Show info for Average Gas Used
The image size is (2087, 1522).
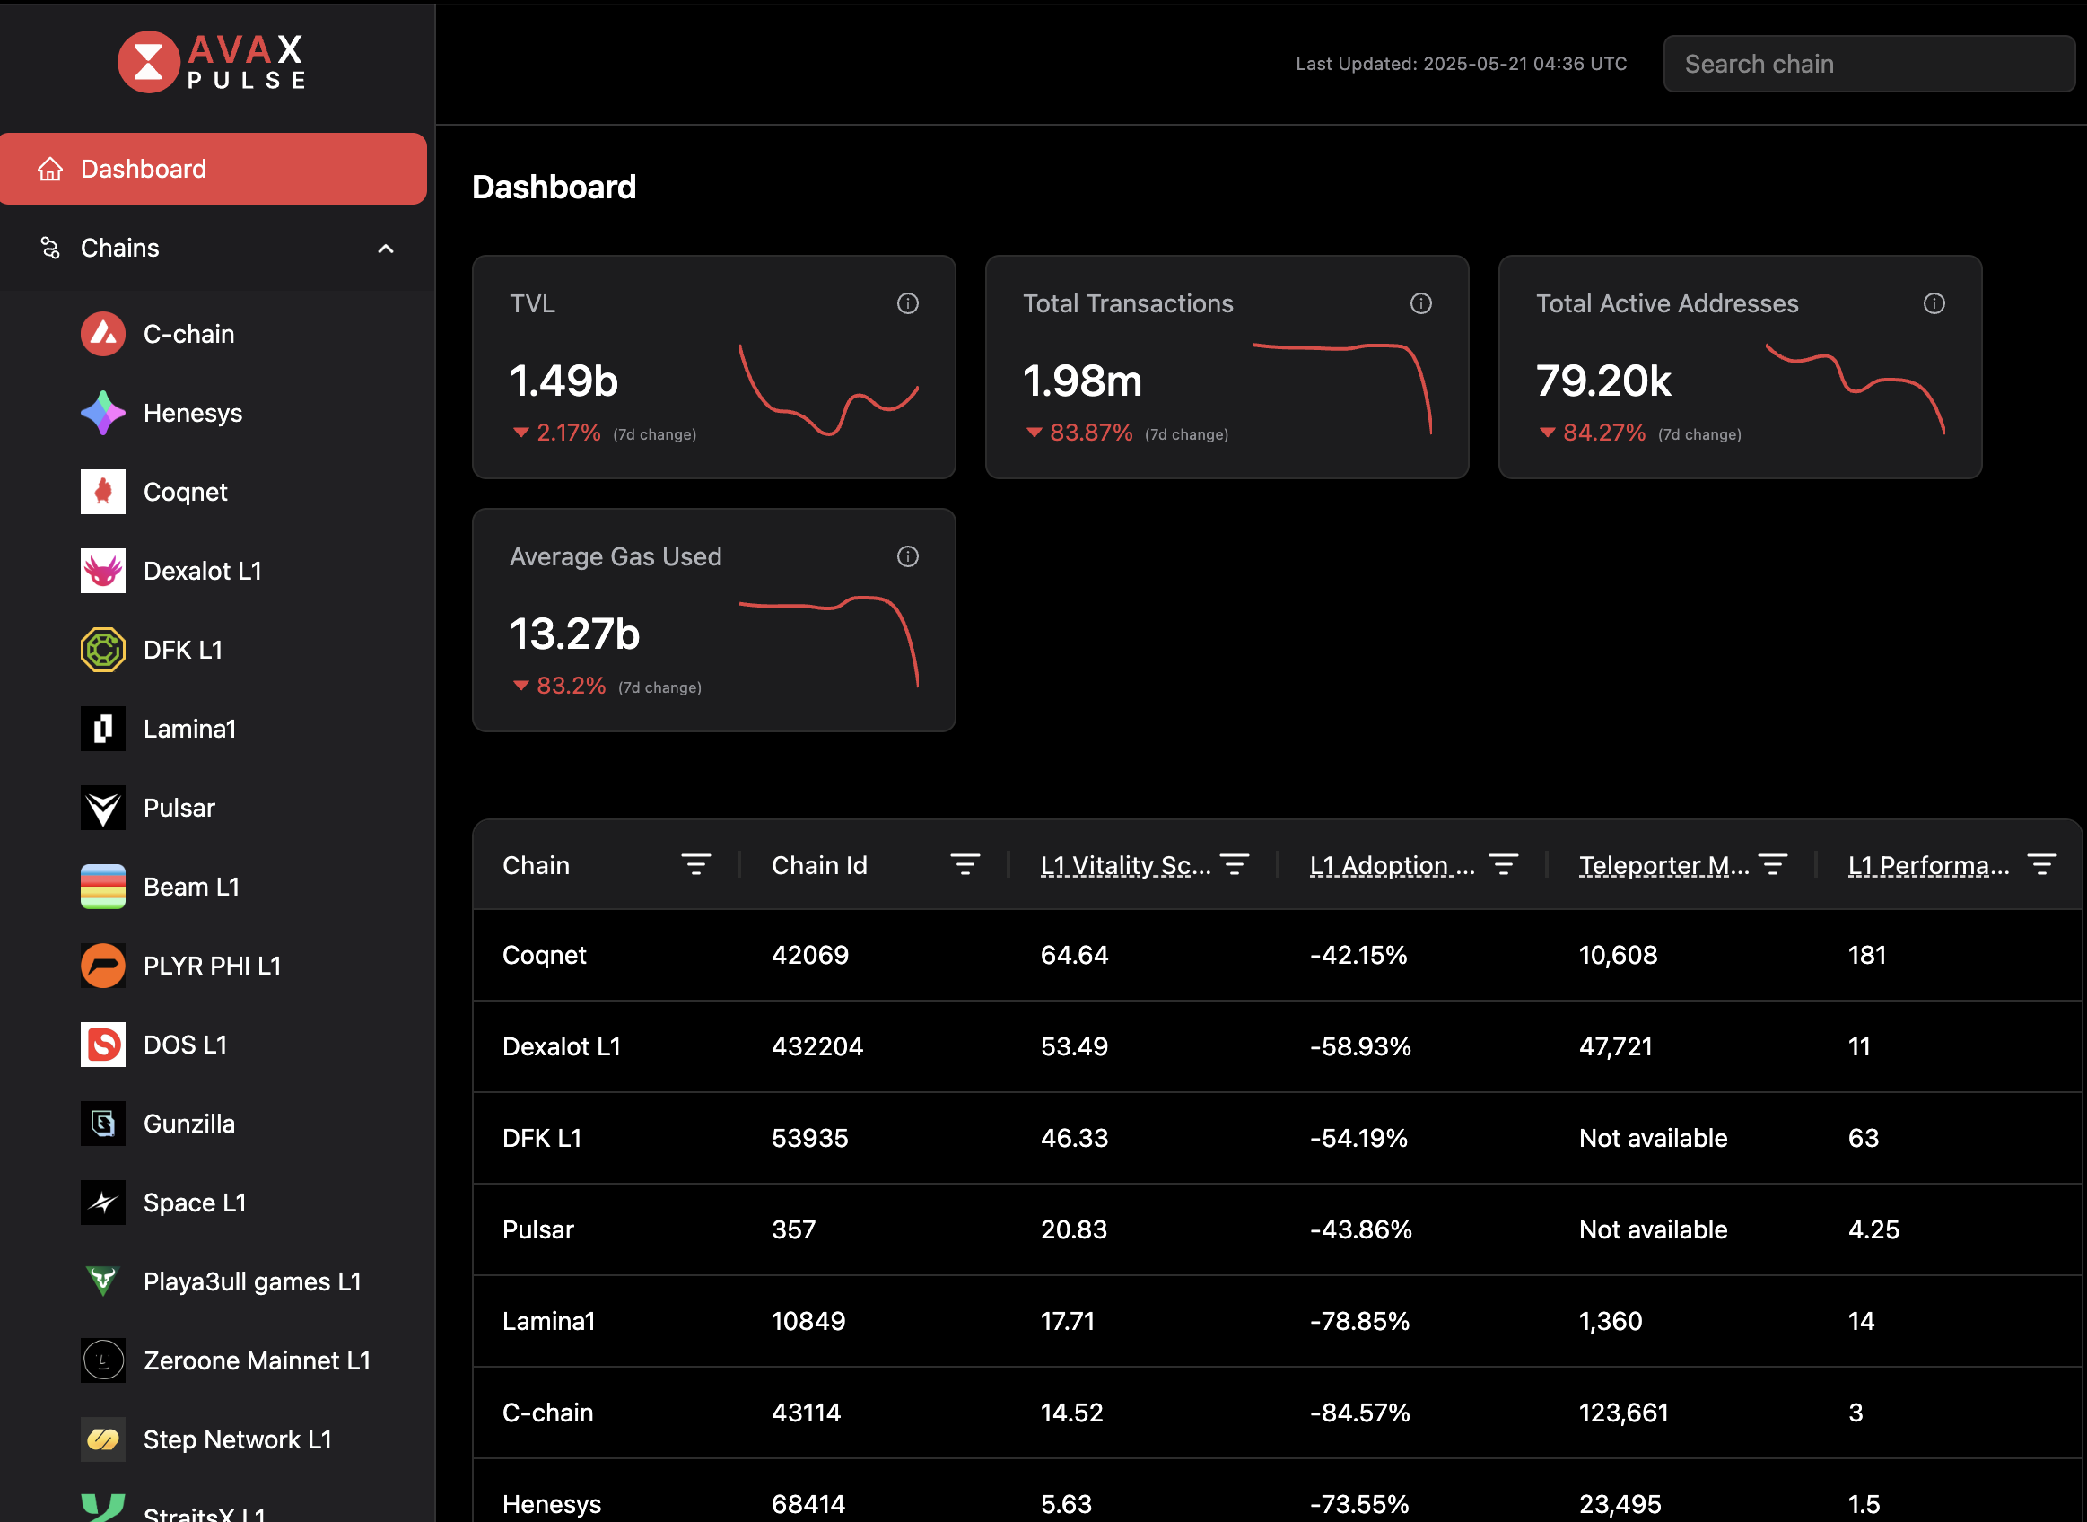pyautogui.click(x=908, y=556)
